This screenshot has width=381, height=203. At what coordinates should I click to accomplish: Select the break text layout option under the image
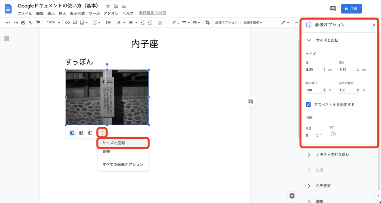(90, 133)
